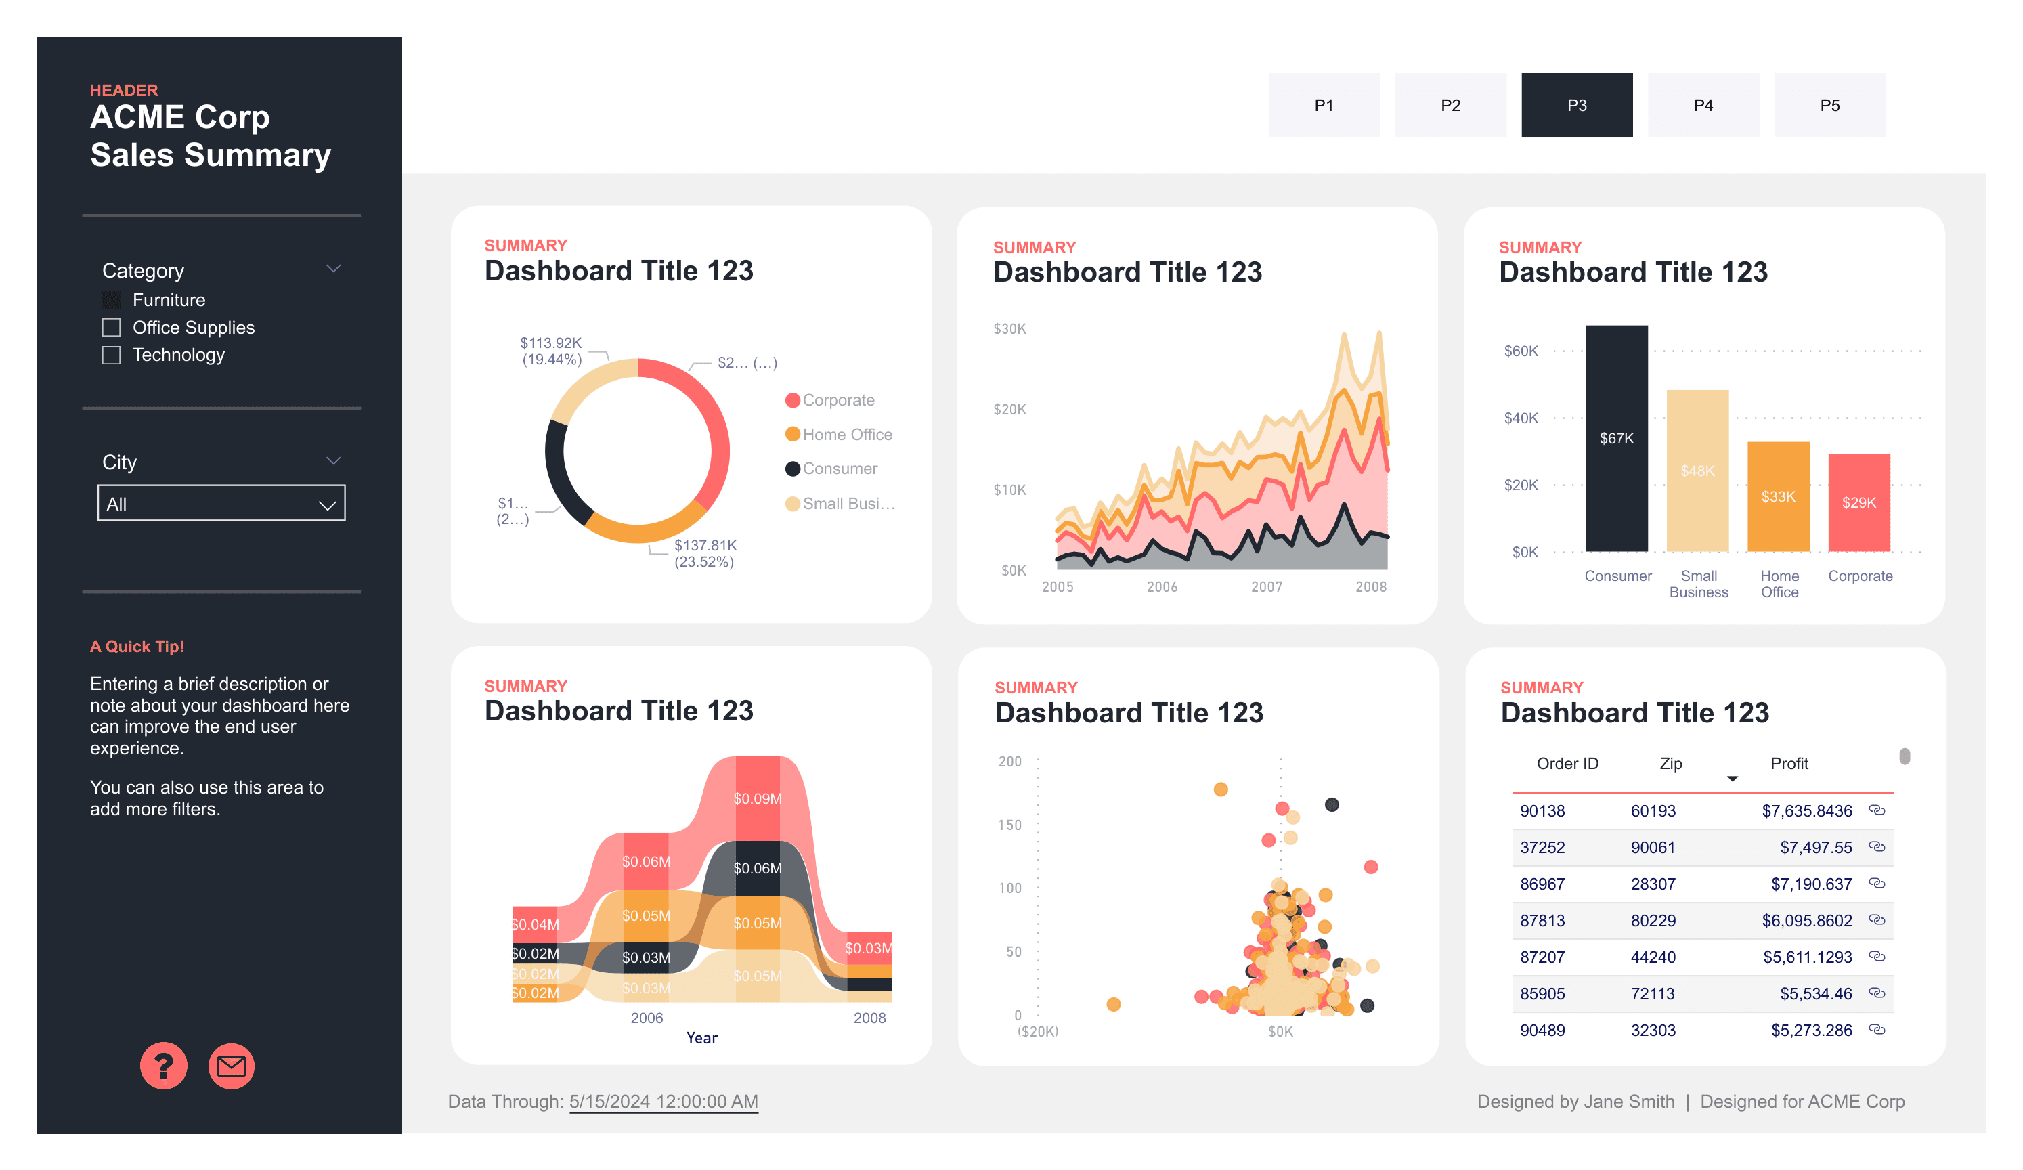Toggle the Furniture category checkbox
The image size is (2023, 1170).
(x=112, y=301)
